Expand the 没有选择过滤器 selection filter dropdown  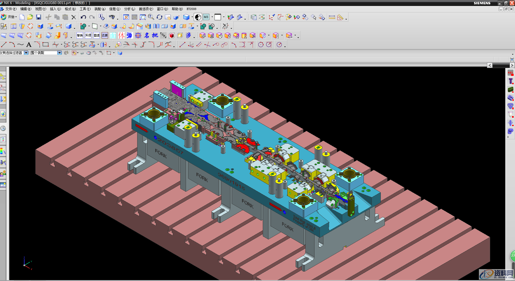(x=26, y=53)
